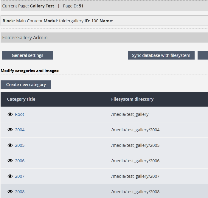Toggle visibility eye for 2005 category
This screenshot has width=208, height=198.
click(10, 145)
